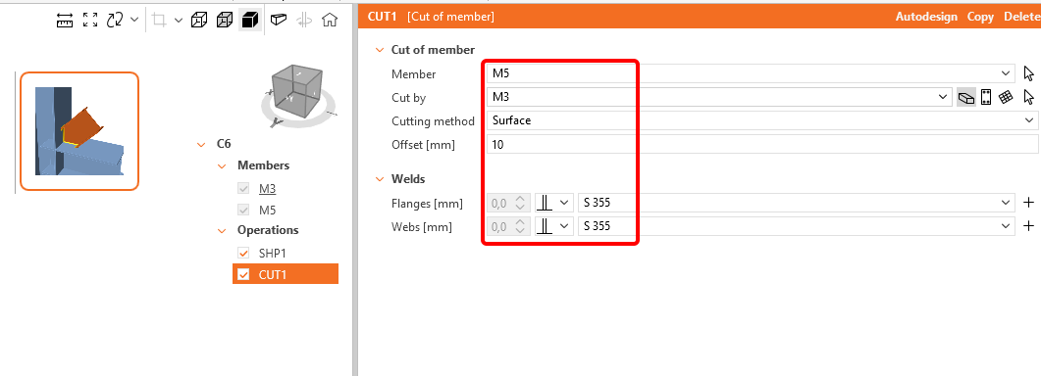
Task: Toggle the SHP1 operation checkbox
Action: point(243,253)
